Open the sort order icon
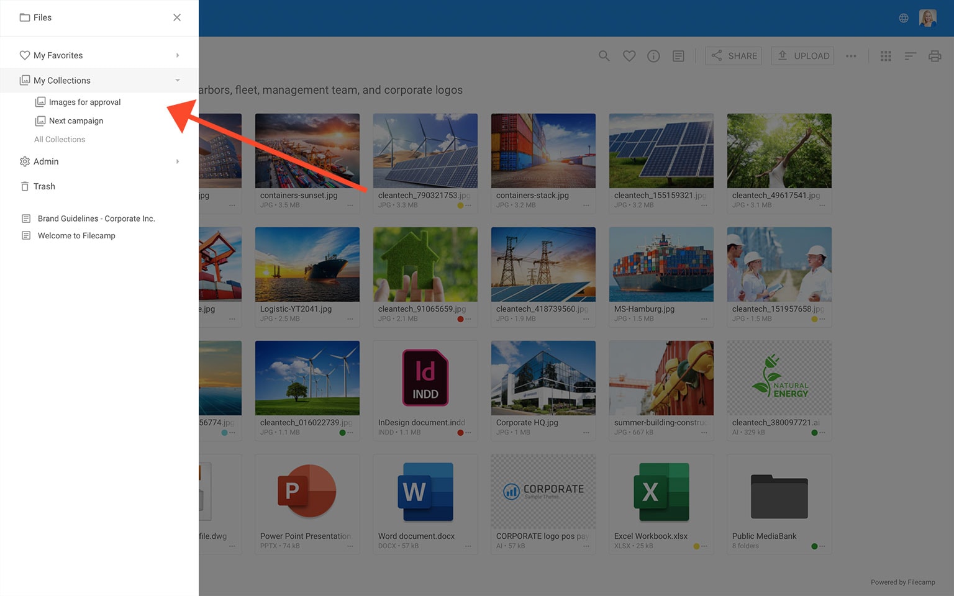Screen dimensions: 954x596 (x=911, y=56)
